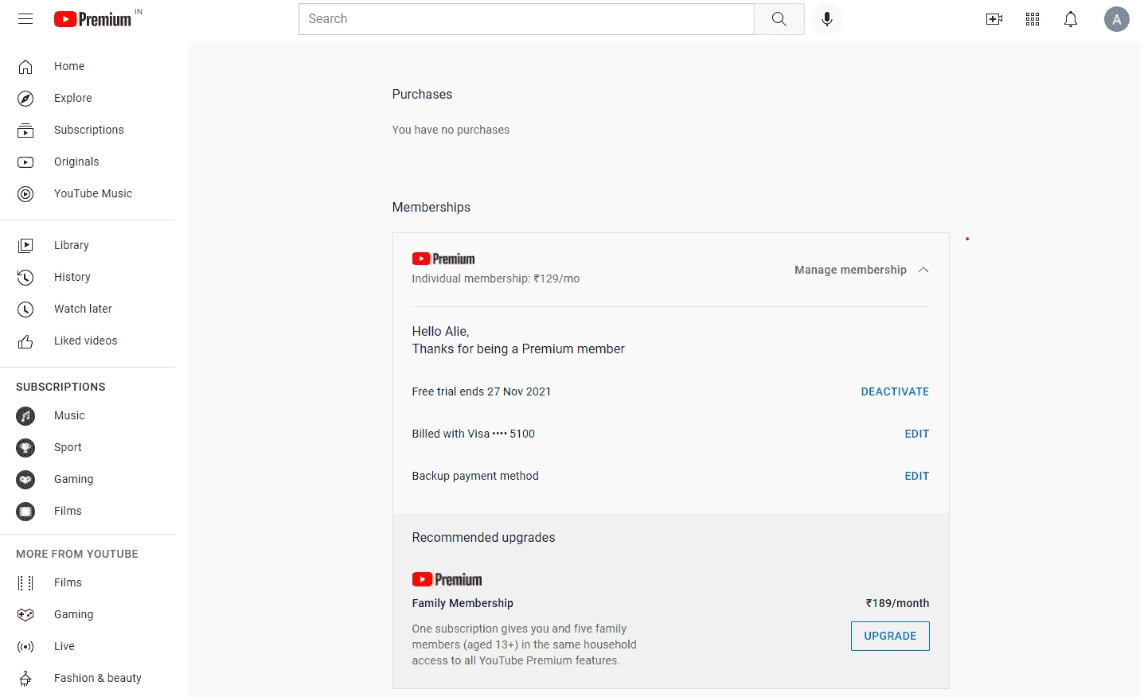Open notifications bell

tap(1071, 19)
